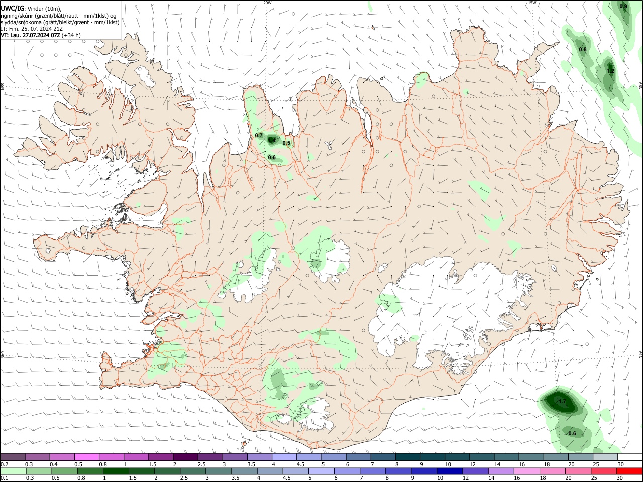Select the light green 0.3–0.5 swatch in lower legend
The image size is (643, 482).
(39, 471)
